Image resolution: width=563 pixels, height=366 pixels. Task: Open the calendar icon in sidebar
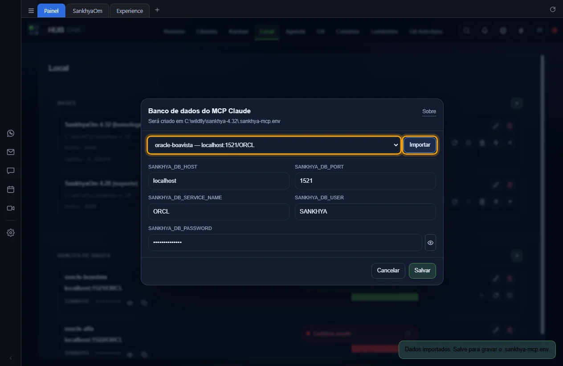pos(11,189)
